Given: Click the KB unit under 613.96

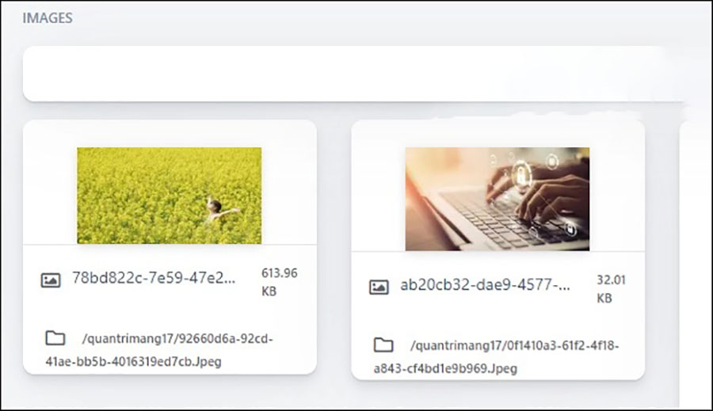Looking at the screenshot, I should (269, 291).
